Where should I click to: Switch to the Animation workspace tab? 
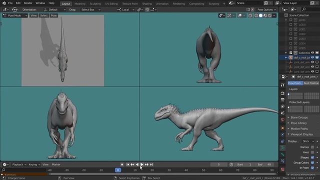[162, 3]
